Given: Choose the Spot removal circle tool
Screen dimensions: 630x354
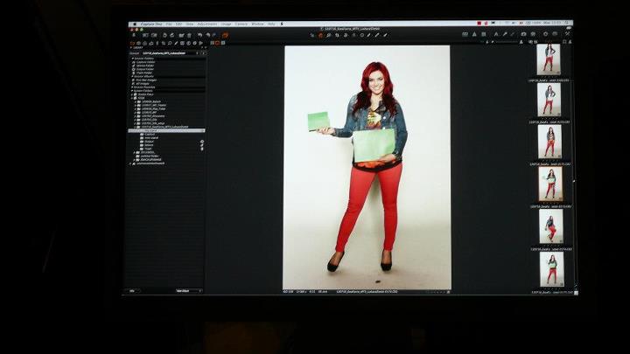Looking at the screenshot, I should [x=361, y=35].
